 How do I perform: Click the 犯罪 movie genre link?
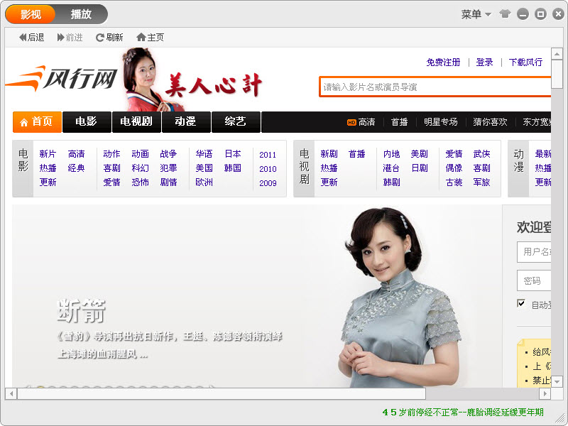tap(168, 168)
